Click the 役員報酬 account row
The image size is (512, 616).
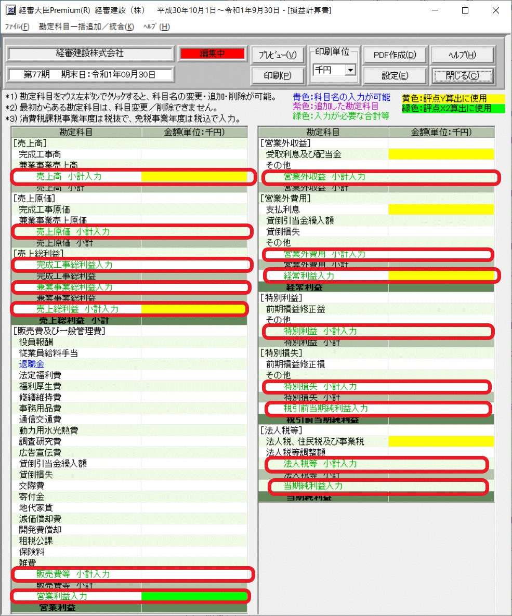129,342
